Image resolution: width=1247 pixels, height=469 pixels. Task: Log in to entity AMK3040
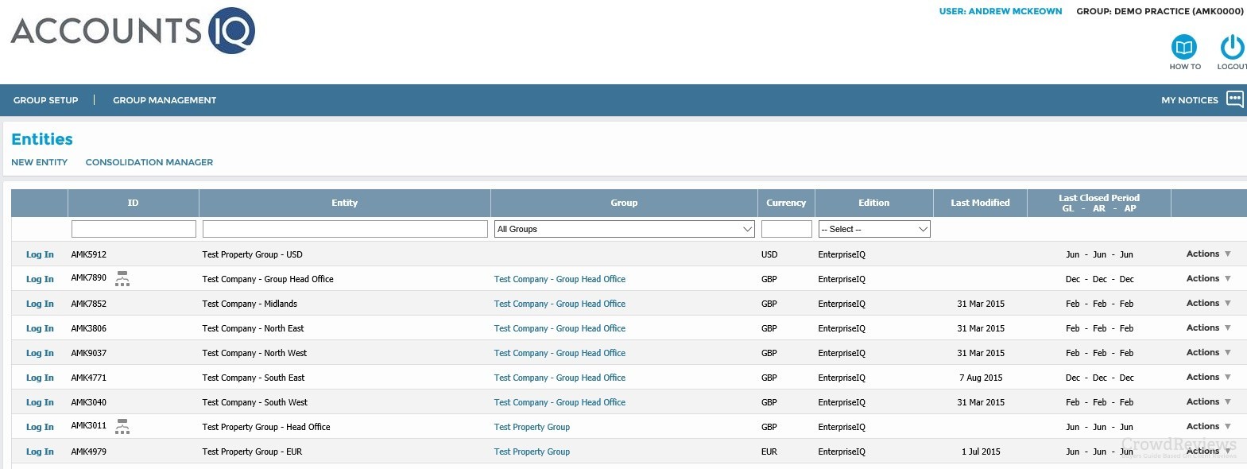click(40, 402)
